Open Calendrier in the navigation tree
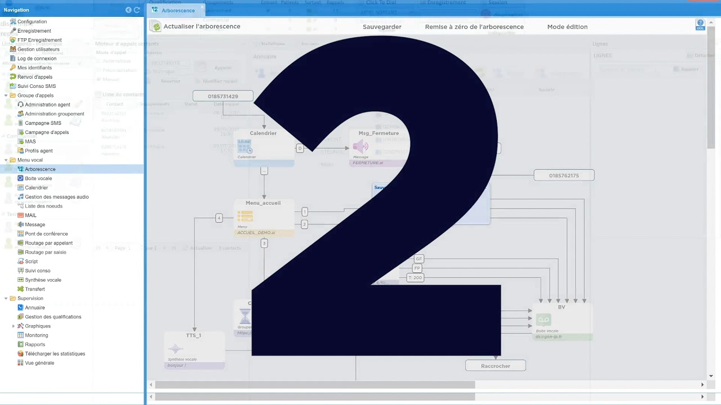Image resolution: width=721 pixels, height=405 pixels. click(37, 187)
